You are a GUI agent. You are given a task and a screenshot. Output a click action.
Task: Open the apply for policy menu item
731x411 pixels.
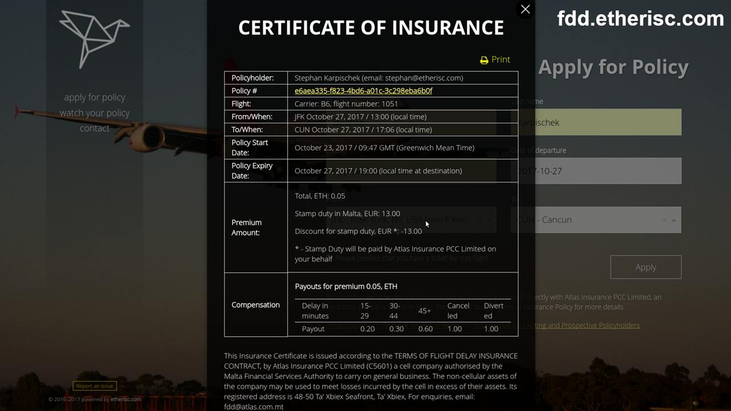[94, 98]
